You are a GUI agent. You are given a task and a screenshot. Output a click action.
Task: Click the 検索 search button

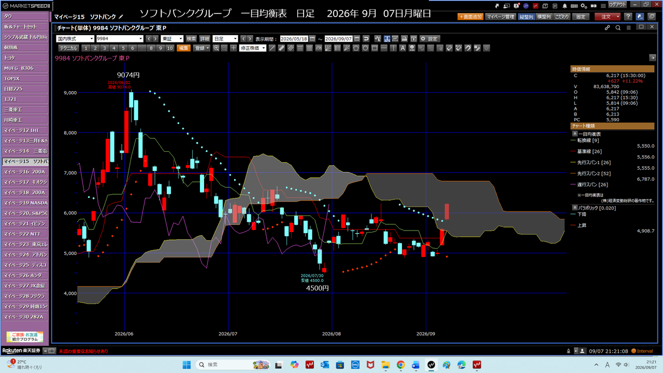tap(192, 38)
